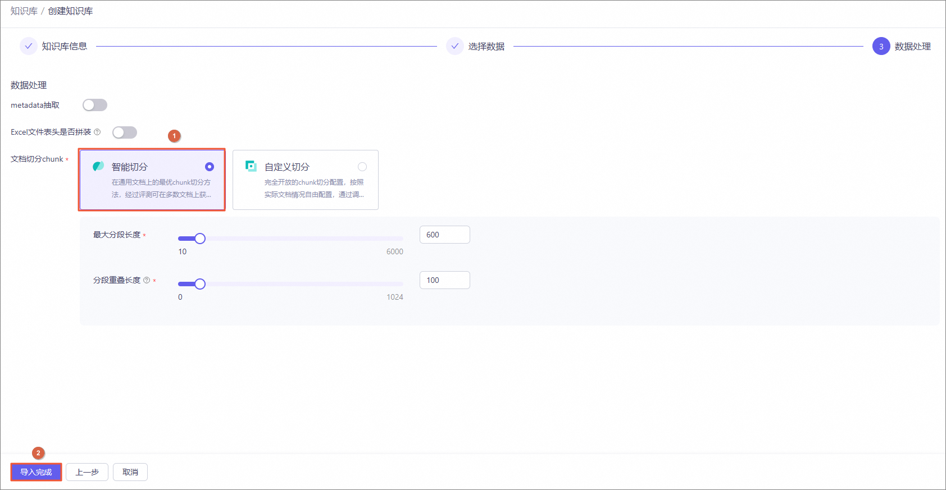The height and width of the screenshot is (490, 946).
Task: Open the 知识库 breadcrumb link
Action: pos(24,11)
